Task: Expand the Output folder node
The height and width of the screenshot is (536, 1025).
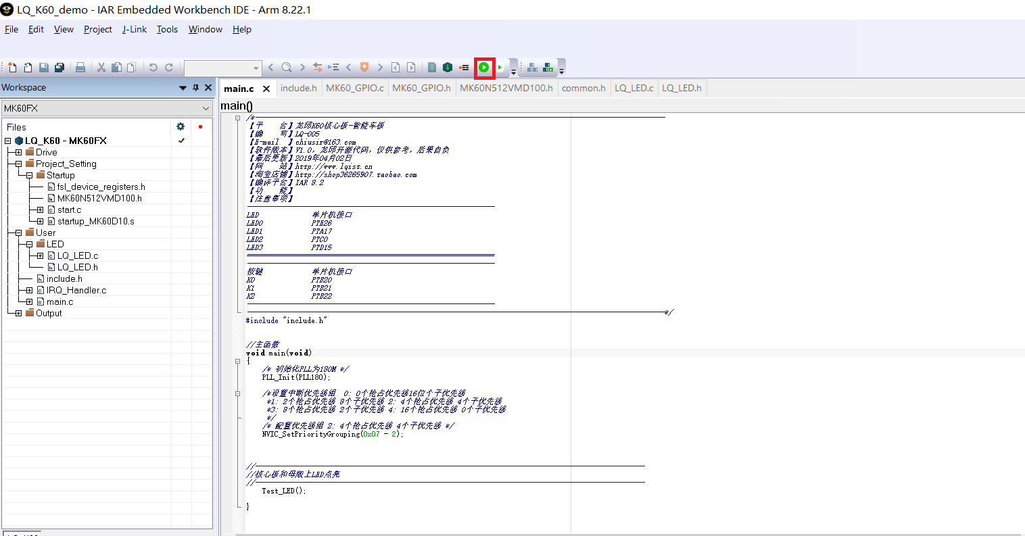Action: [18, 313]
